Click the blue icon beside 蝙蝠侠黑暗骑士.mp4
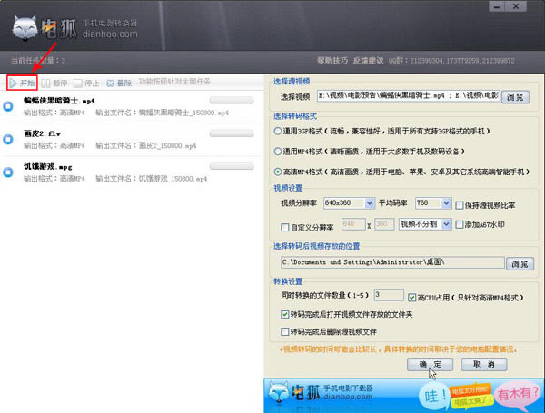Image resolution: width=545 pixels, height=413 pixels. pos(8,105)
